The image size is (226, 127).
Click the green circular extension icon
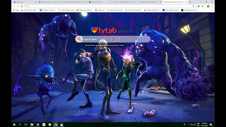[199, 6]
